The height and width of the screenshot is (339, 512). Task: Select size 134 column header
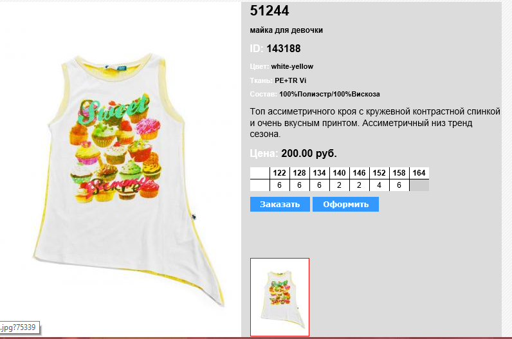pyautogui.click(x=319, y=173)
